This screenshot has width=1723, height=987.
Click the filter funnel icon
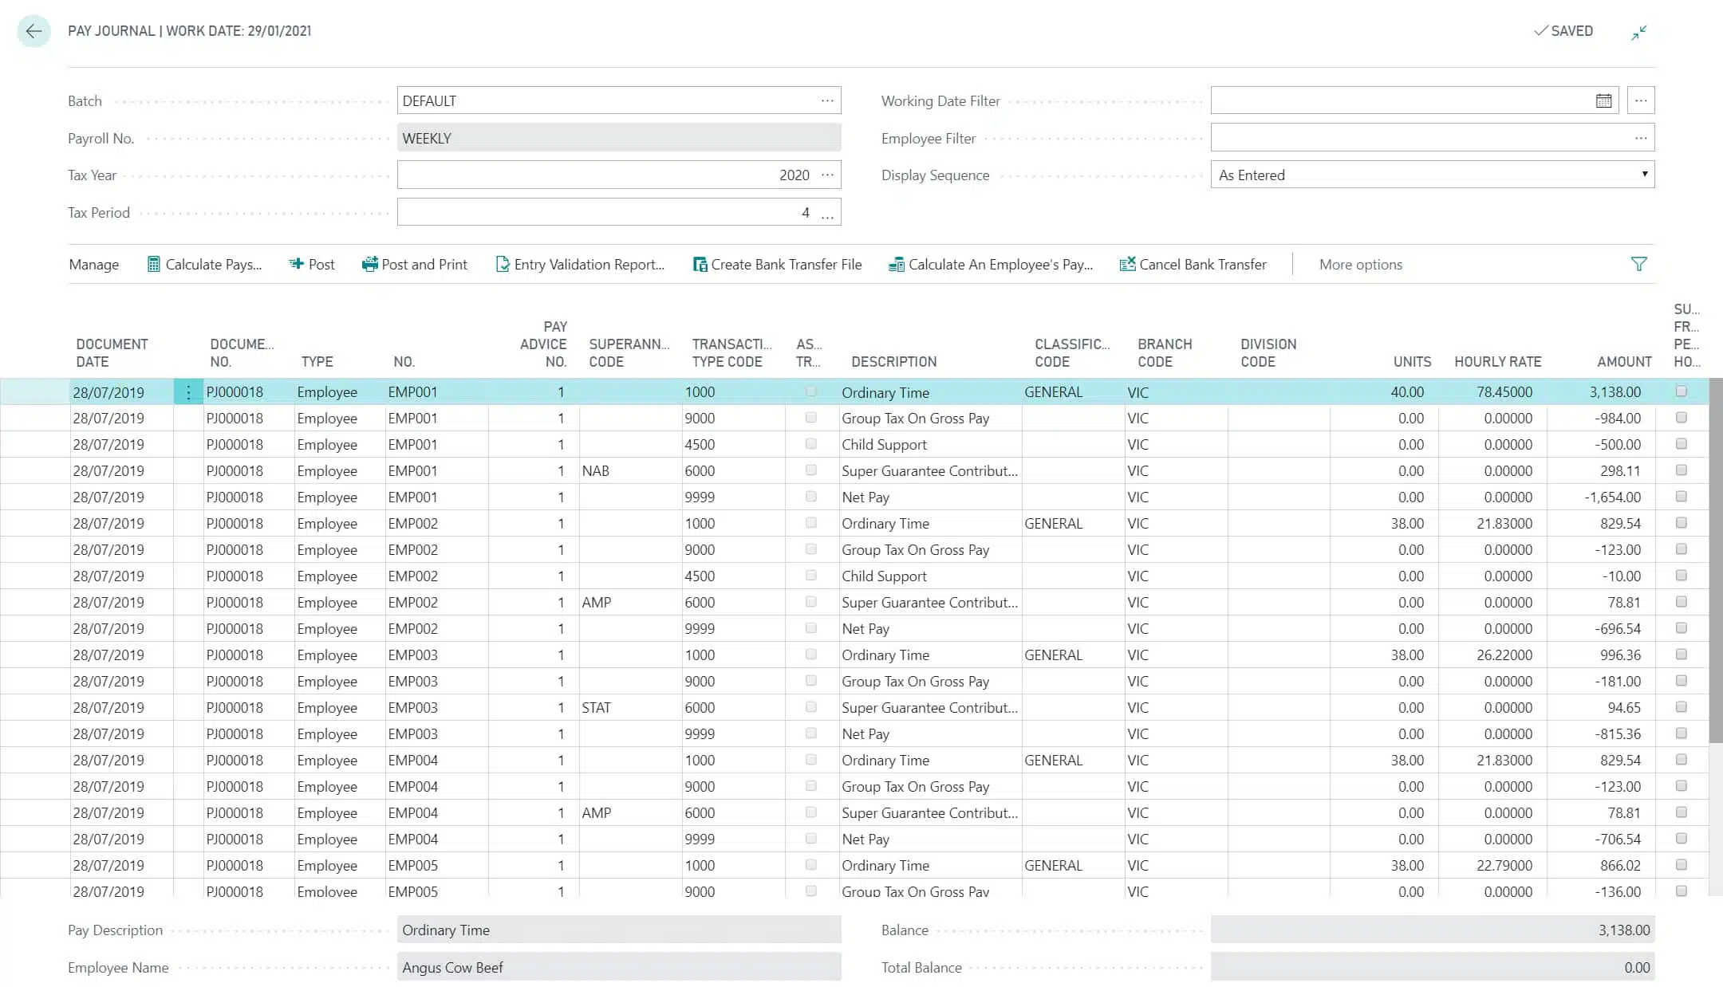coord(1638,264)
